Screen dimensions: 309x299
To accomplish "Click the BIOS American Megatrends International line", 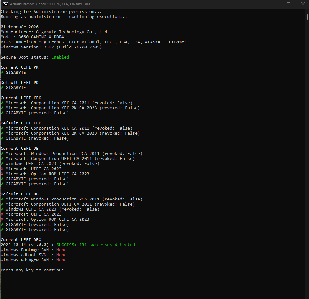I will tap(93, 42).
